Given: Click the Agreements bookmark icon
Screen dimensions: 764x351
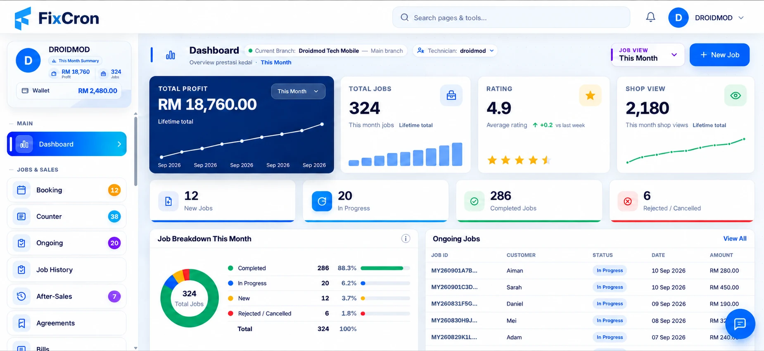Looking at the screenshot, I should 21,323.
